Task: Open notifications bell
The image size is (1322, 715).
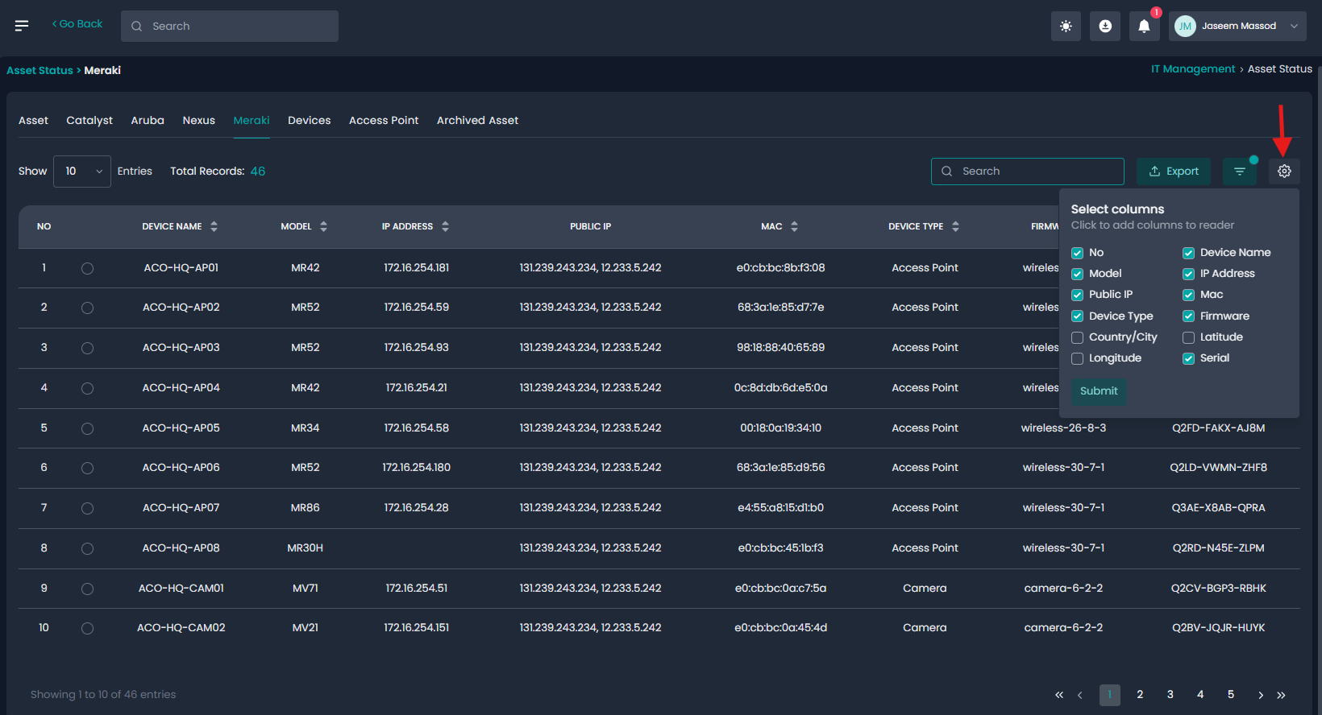Action: coord(1144,26)
